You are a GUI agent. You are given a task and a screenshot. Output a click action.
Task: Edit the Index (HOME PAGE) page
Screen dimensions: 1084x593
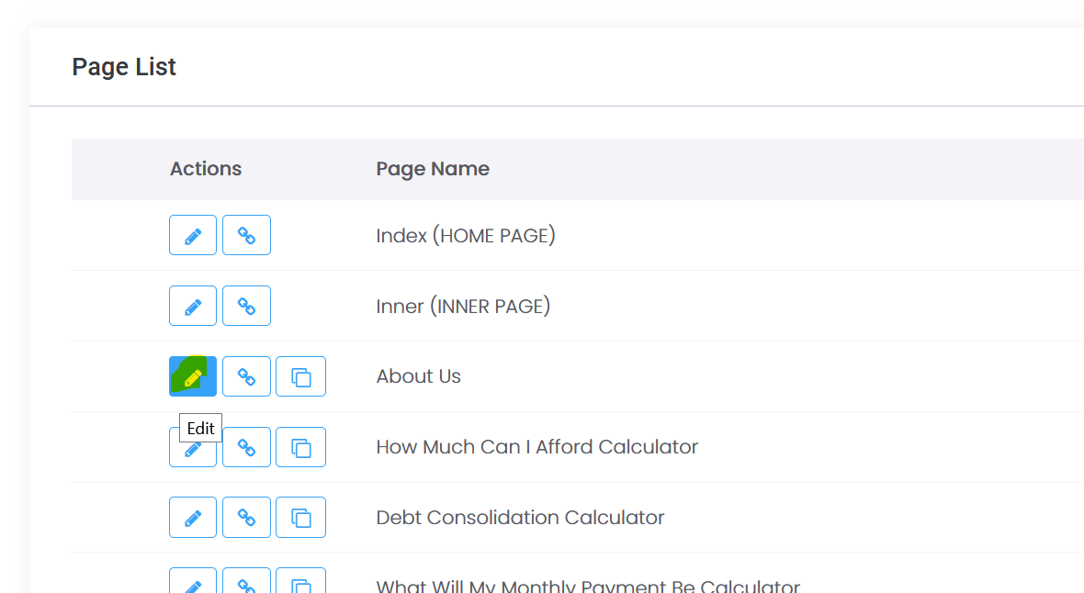tap(193, 235)
